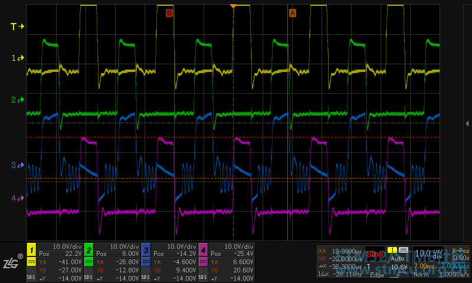Click channel 3 YB 9.400V readout

tap(175, 271)
